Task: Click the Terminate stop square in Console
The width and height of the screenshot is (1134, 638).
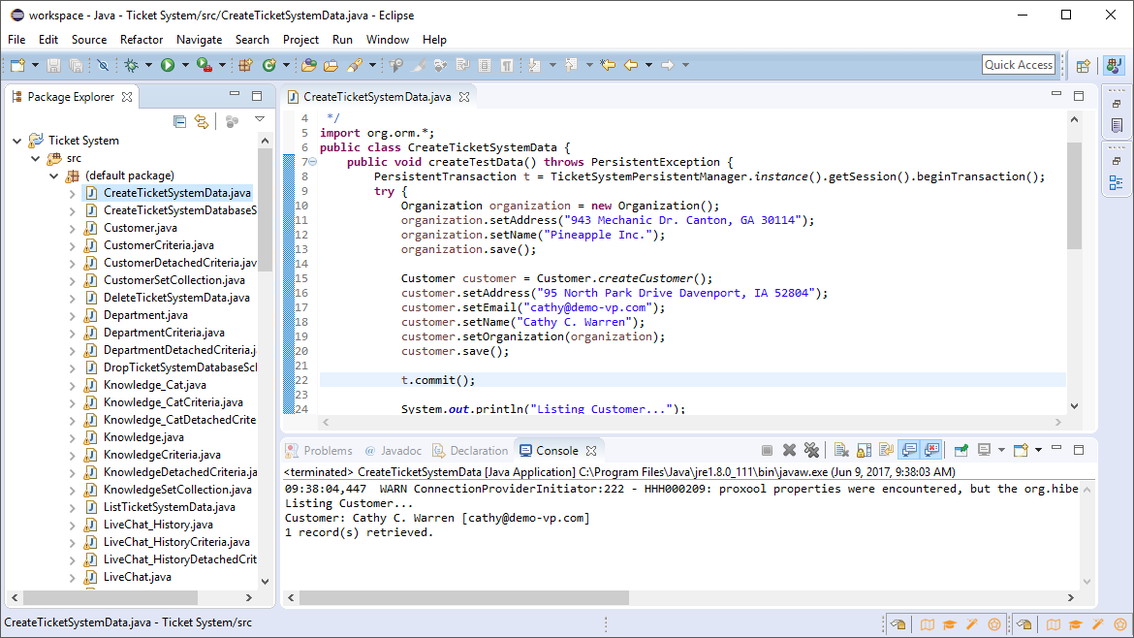Action: pyautogui.click(x=767, y=450)
